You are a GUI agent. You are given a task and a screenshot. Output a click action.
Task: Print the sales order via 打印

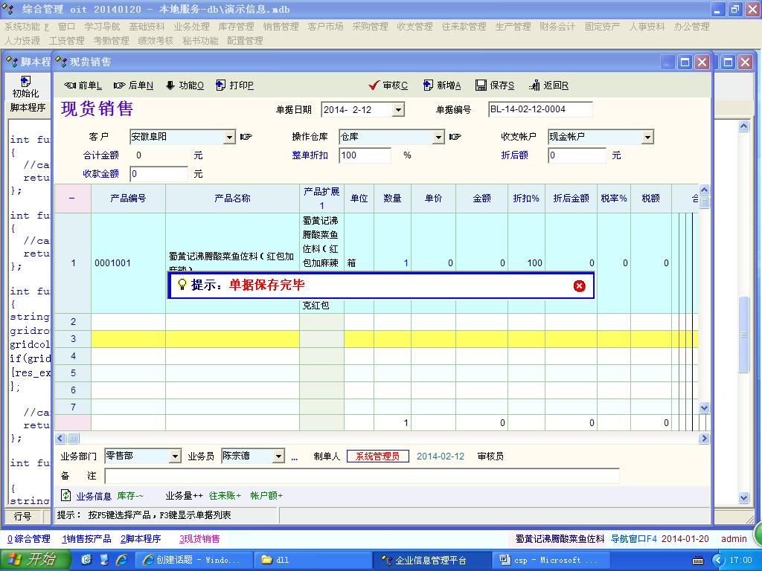click(234, 86)
